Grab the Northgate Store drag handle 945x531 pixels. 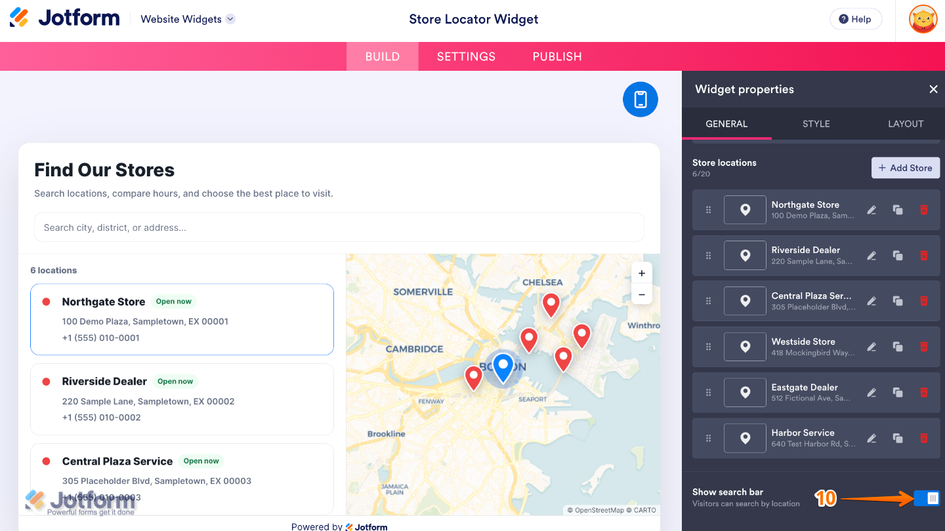click(x=708, y=210)
